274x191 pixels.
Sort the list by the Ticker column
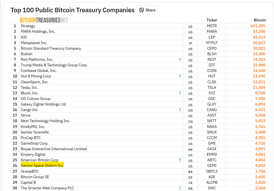click(x=212, y=20)
